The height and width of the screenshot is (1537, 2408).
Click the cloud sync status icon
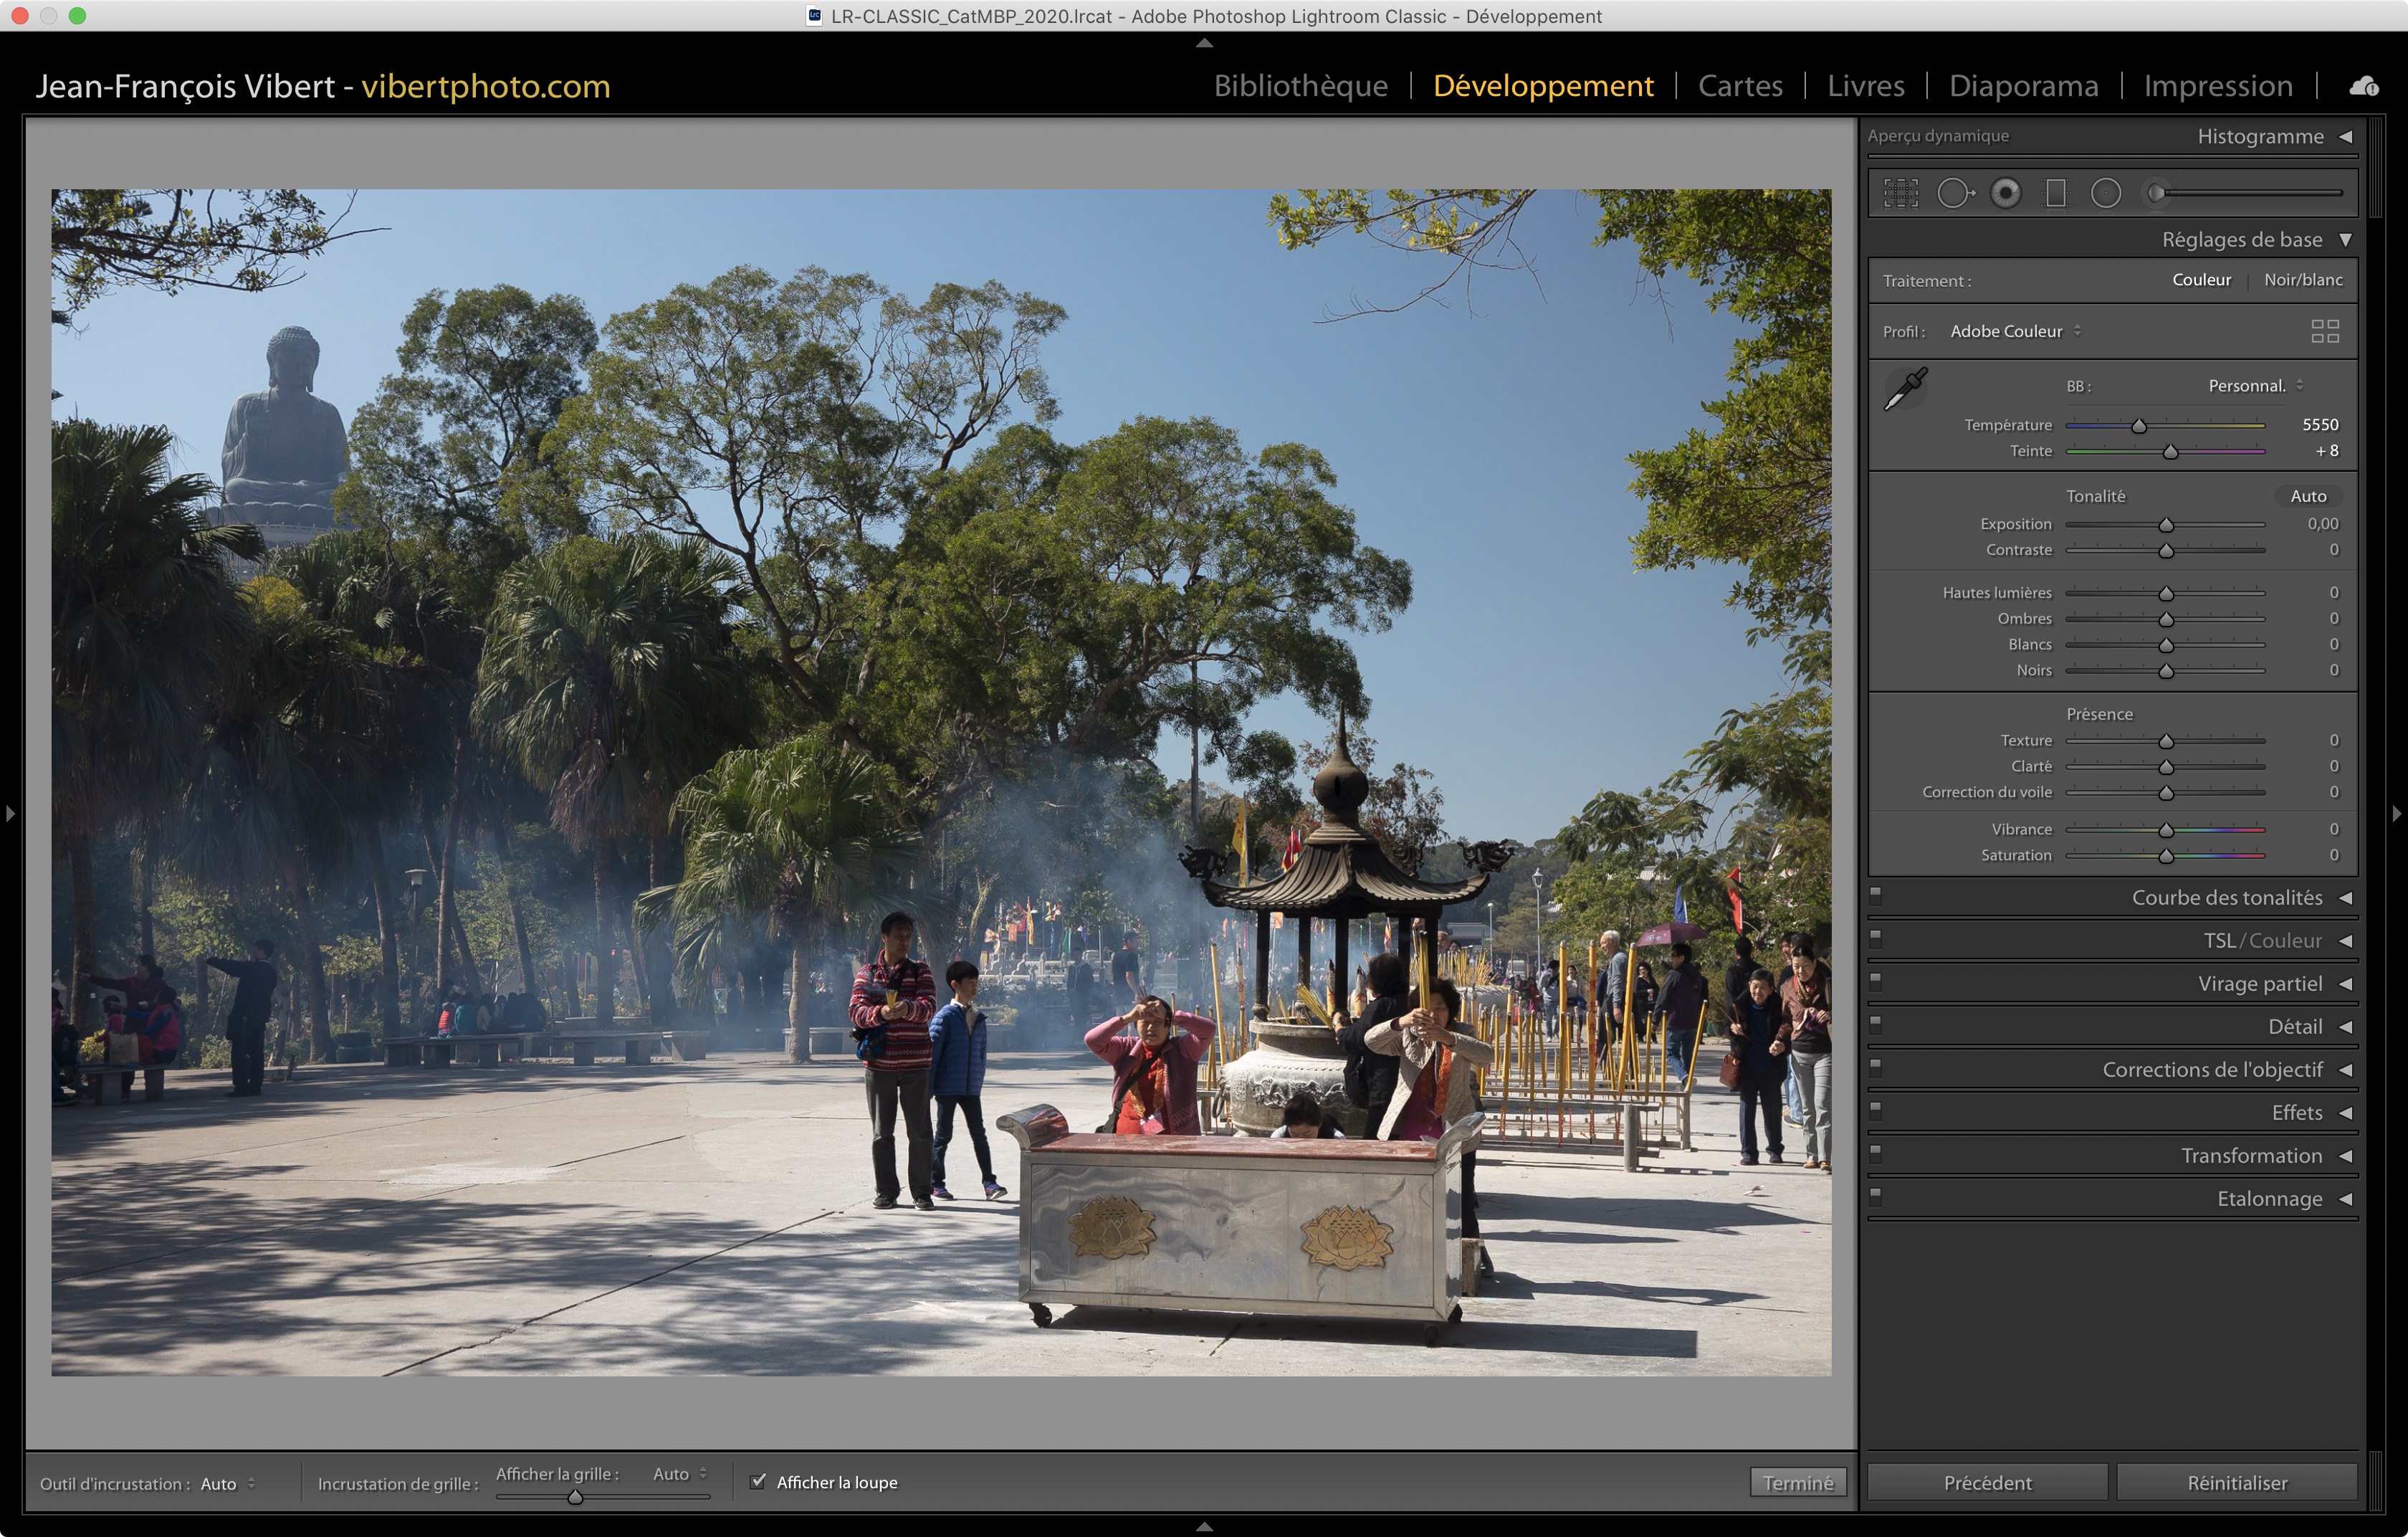pyautogui.click(x=2363, y=86)
